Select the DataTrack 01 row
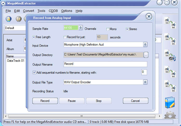Image resolution: width=181 pixels, height=126 pixels. point(16,61)
